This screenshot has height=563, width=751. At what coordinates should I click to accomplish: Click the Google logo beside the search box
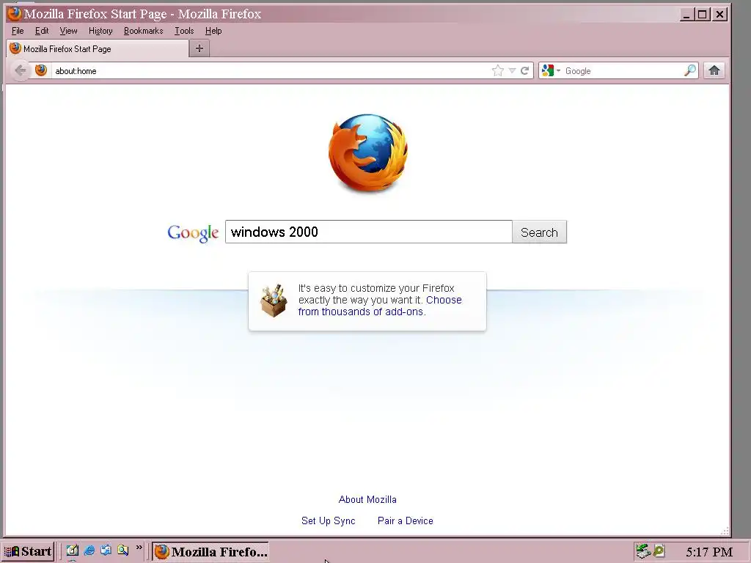click(193, 233)
